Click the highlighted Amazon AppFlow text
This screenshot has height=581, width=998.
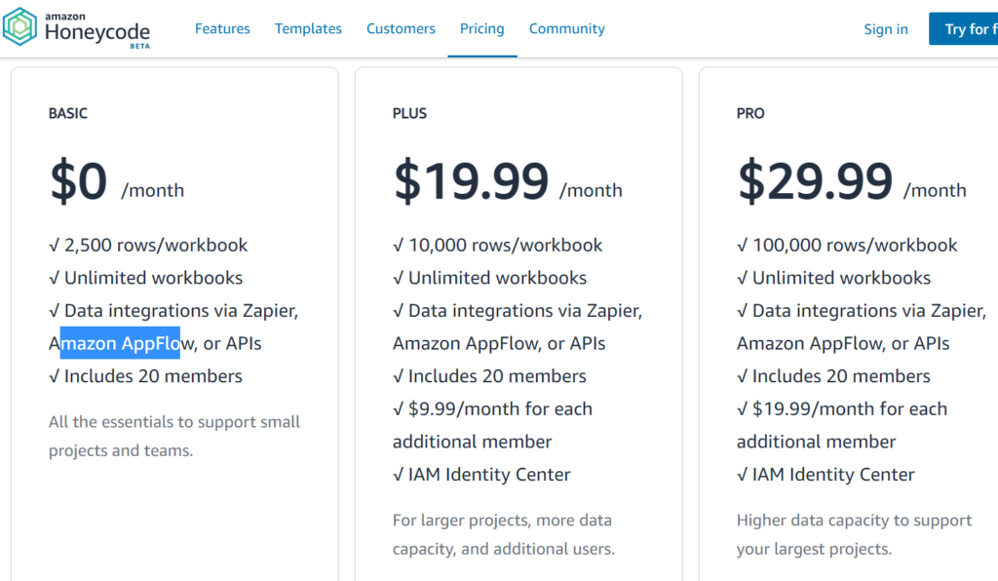click(x=120, y=343)
